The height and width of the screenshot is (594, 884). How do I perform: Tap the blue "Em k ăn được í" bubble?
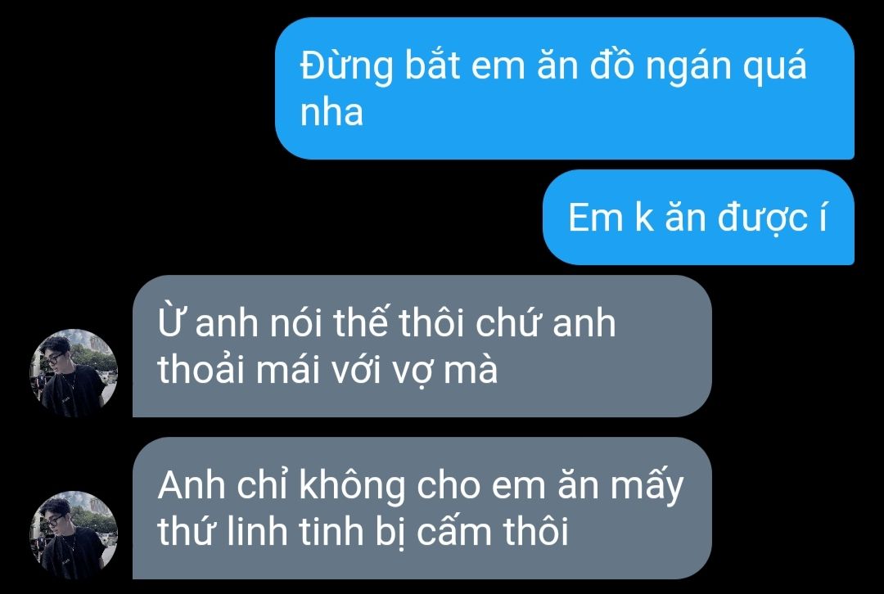(x=698, y=217)
